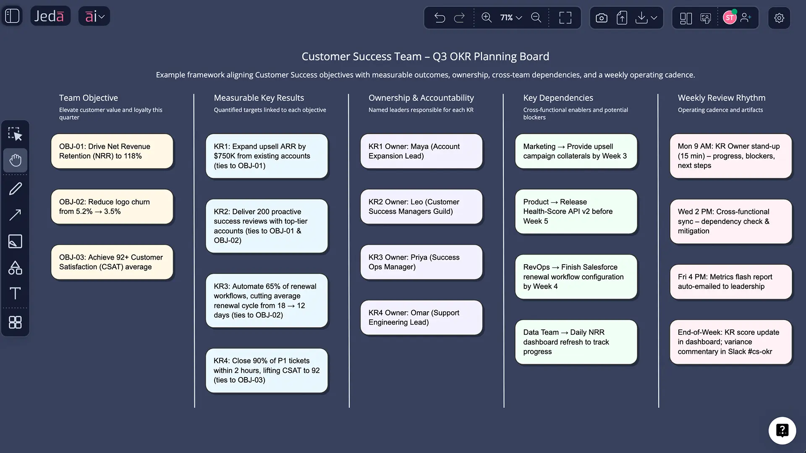Toggle the frames layout view
806x453 pixels.
pyautogui.click(x=686, y=18)
